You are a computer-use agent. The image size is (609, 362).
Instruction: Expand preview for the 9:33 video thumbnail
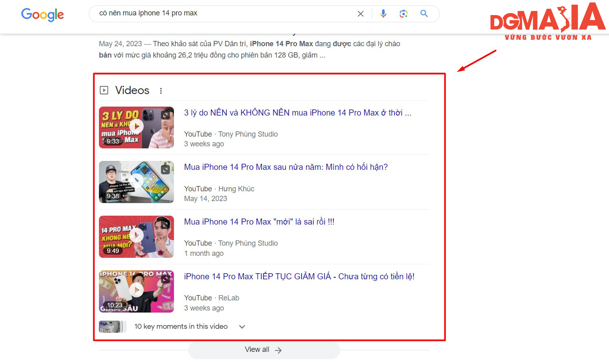(165, 115)
